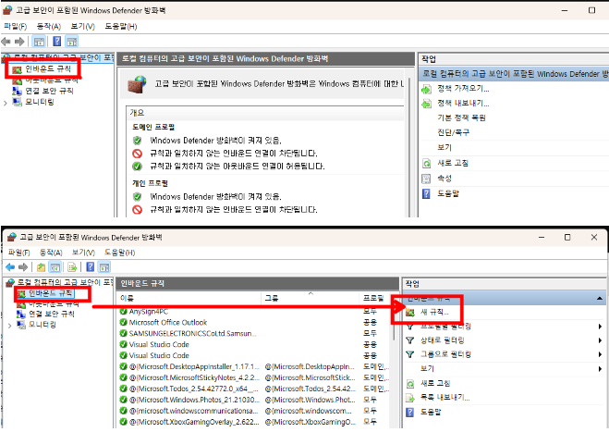Click Help icon in inbound rules window toolbar
This screenshot has height=432, width=609.
point(91,266)
